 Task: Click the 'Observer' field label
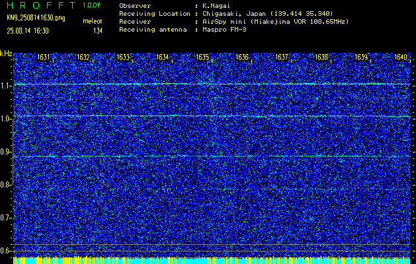tap(135, 5)
